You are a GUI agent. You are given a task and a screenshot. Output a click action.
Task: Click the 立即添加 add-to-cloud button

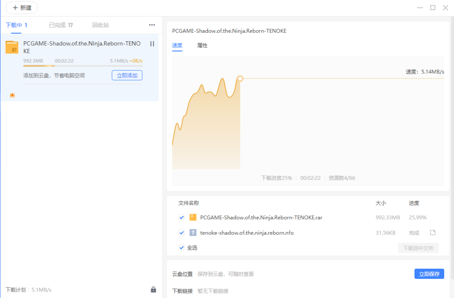point(127,75)
